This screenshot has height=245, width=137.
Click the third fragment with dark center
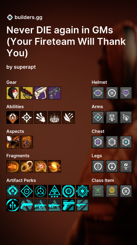[41, 166]
